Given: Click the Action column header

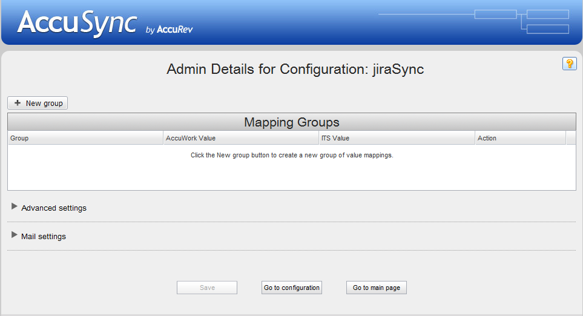Looking at the screenshot, I should pyautogui.click(x=520, y=138).
